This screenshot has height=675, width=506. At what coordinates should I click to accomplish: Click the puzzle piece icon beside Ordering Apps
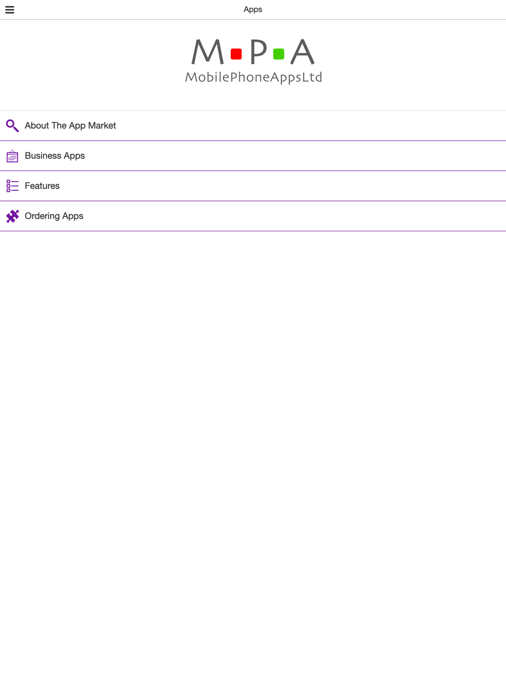click(x=12, y=216)
